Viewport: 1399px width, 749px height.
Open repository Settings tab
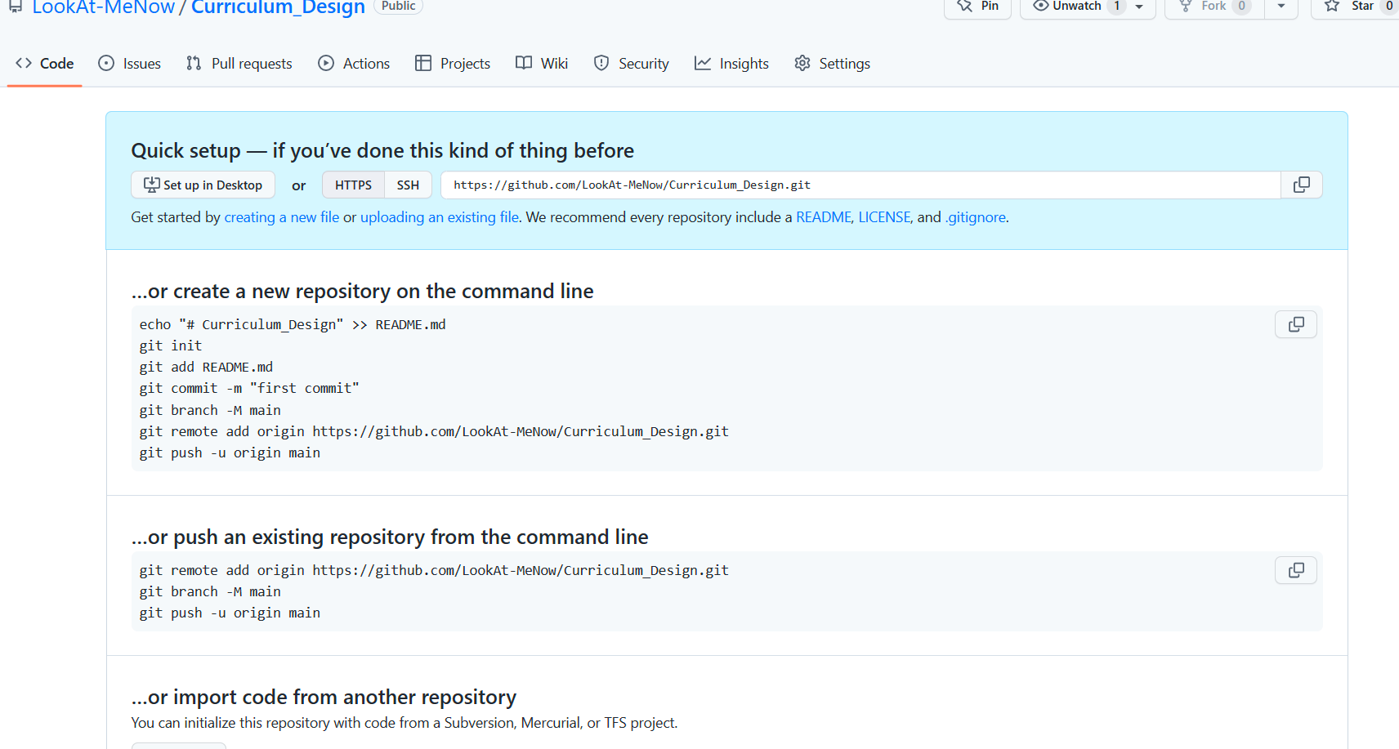click(x=833, y=64)
